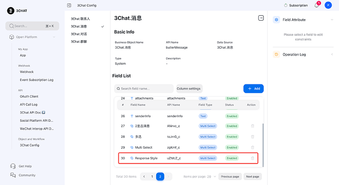Delete the Multi Select field row 29
The height and width of the screenshot is (185, 339).
[x=253, y=147]
